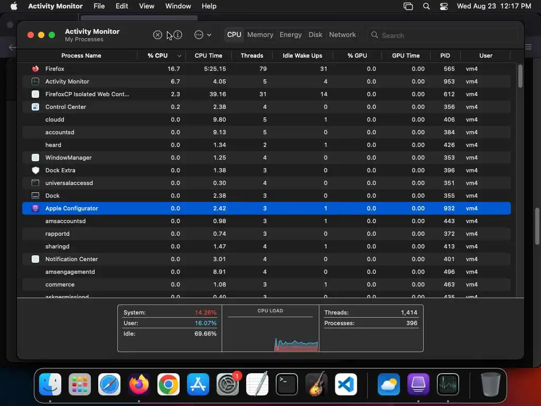Open the Edit menu
Screen dimensions: 541x406
122,6
